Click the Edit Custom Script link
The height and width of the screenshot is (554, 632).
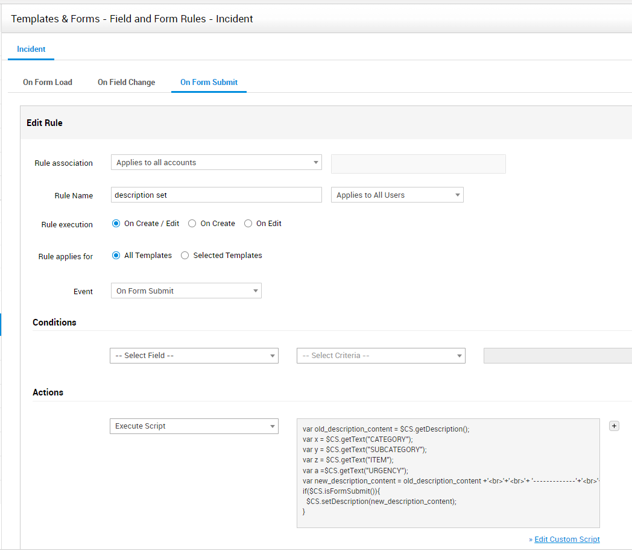(x=567, y=539)
